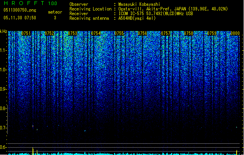Click the 0.9 frequency axis label
Screen dimensions: 244x155
point(3,89)
